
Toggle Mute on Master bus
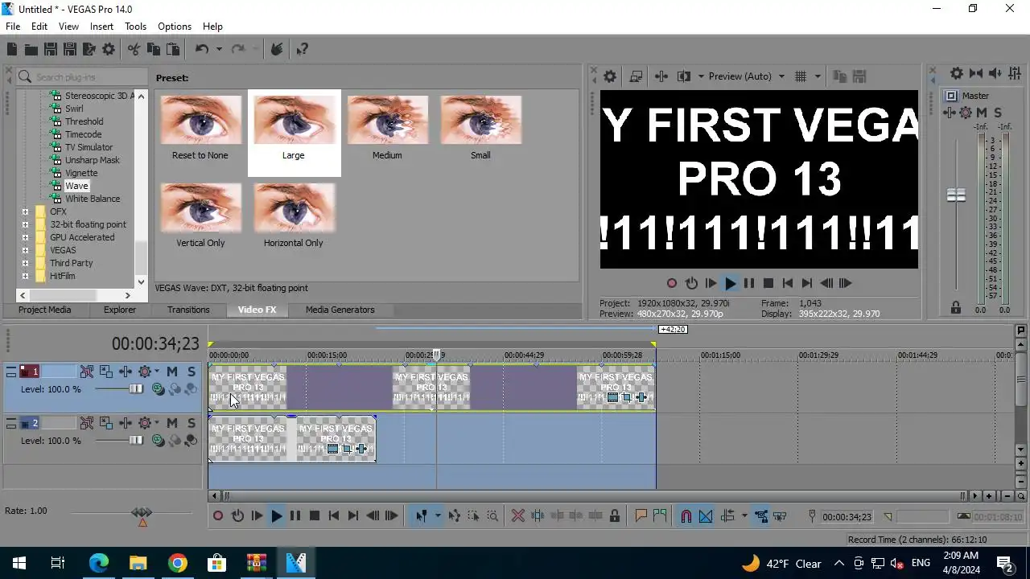tap(982, 113)
